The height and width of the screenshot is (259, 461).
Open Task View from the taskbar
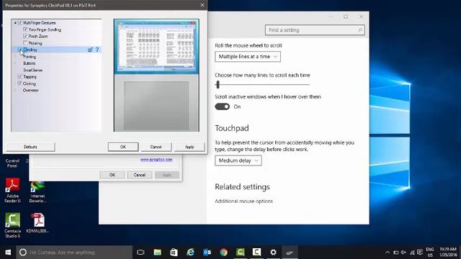point(140,253)
